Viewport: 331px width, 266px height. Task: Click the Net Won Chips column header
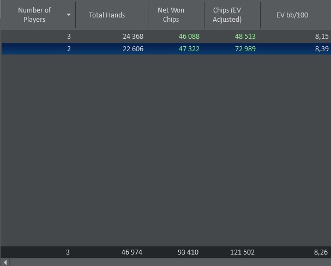click(171, 15)
